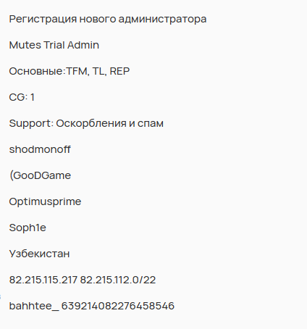Click the word 'REP' in Основные line
Image resolution: width=307 pixels, height=329 pixels.
click(119, 71)
